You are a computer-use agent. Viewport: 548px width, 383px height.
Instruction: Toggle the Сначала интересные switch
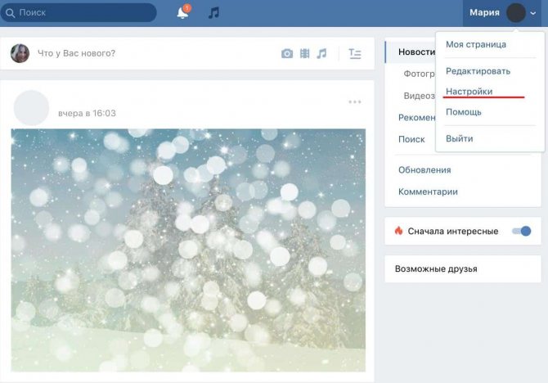pyautogui.click(x=522, y=231)
